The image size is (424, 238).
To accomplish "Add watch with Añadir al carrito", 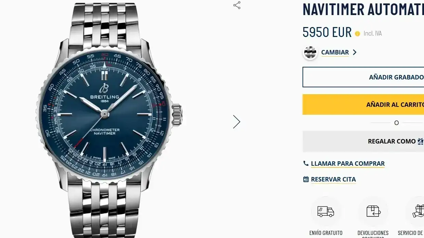I will click(363, 104).
